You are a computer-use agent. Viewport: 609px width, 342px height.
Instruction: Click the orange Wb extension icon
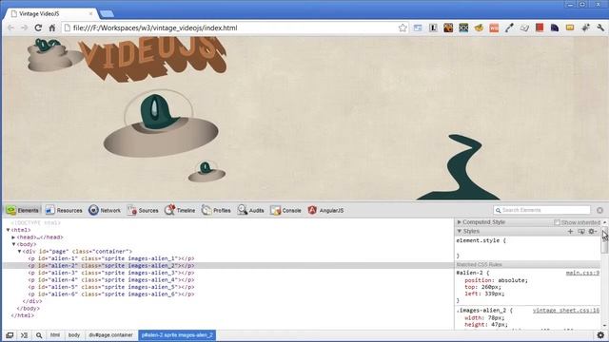[494, 28]
